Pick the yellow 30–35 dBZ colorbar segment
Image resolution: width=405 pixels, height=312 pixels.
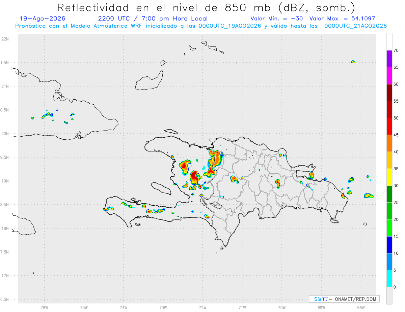389,177
